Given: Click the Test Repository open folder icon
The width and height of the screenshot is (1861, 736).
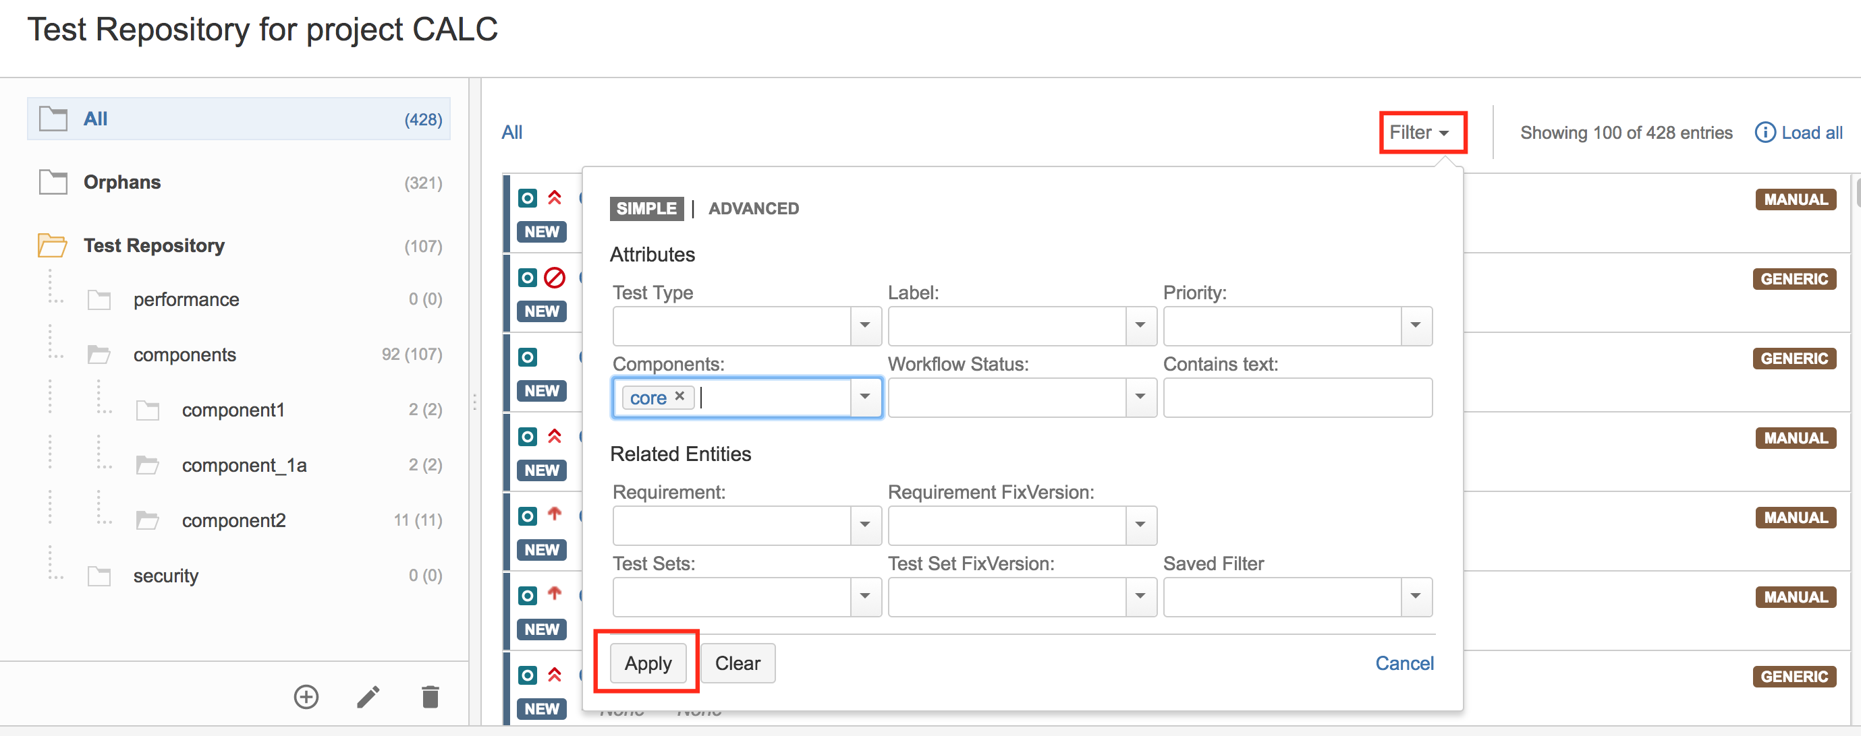Looking at the screenshot, I should pyautogui.click(x=52, y=245).
